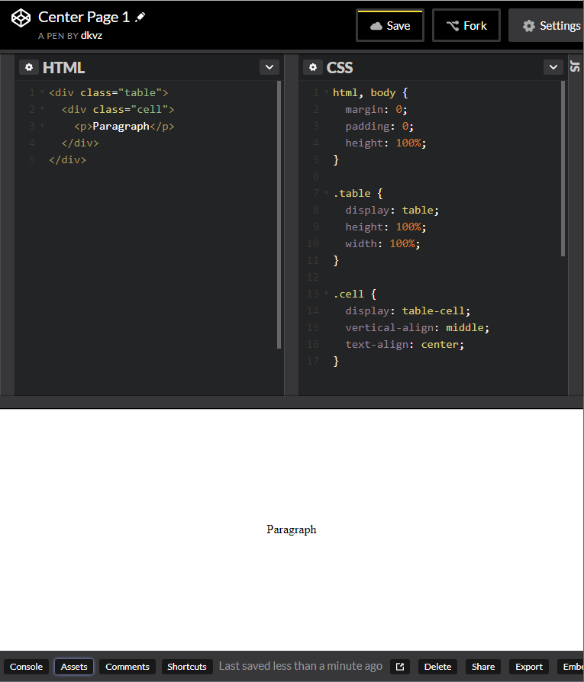The image size is (584, 682).
Task: Open CSS panel settings gear
Action: 313,67
